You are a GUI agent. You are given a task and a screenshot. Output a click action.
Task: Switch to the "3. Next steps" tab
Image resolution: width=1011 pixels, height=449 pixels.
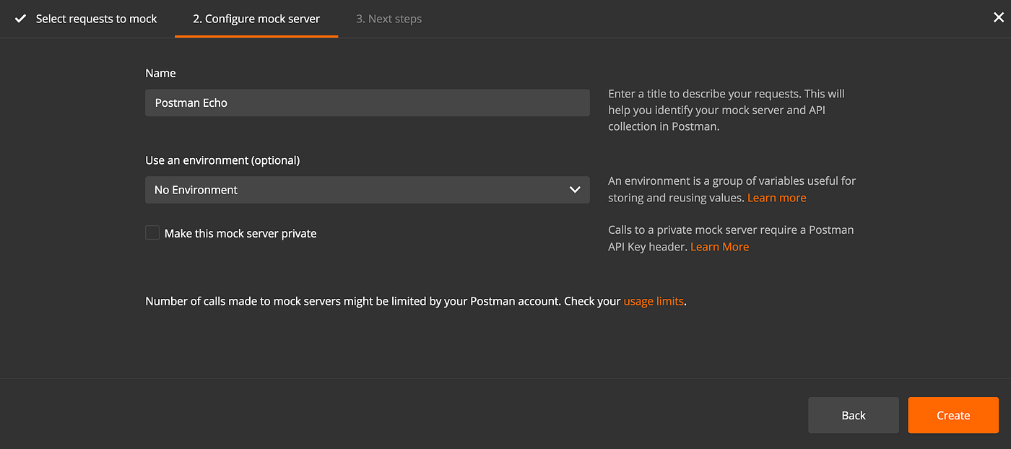point(389,19)
